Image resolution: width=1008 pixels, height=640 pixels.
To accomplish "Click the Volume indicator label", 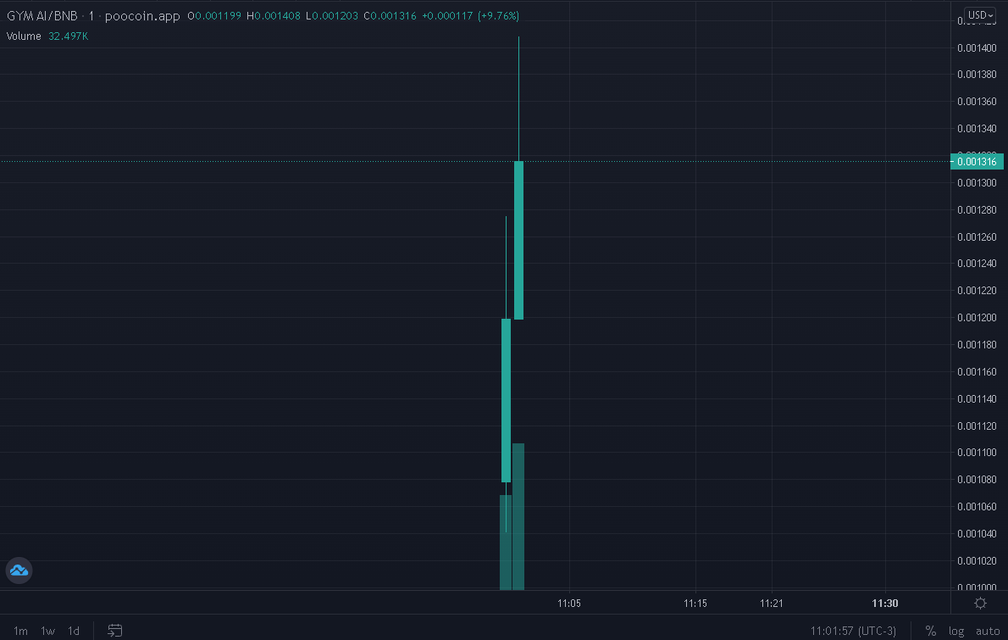I will tap(24, 36).
